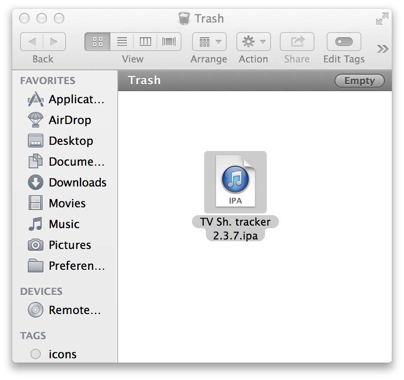Click the Edit Tags toolbar button
404x380 pixels.
(344, 42)
